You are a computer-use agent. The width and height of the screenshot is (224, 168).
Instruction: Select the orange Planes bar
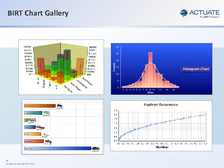tap(33, 134)
